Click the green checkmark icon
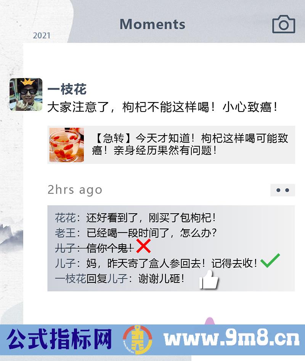The width and height of the screenshot is (305, 361). point(270,260)
